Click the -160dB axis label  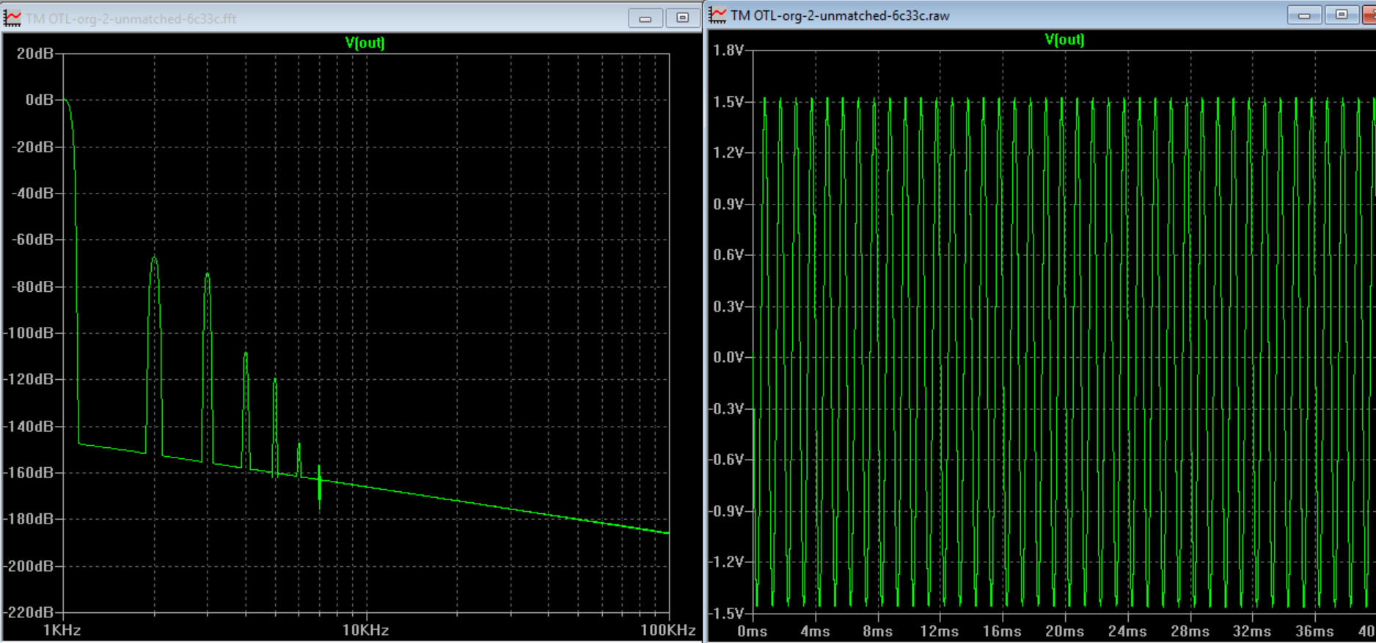coord(29,472)
